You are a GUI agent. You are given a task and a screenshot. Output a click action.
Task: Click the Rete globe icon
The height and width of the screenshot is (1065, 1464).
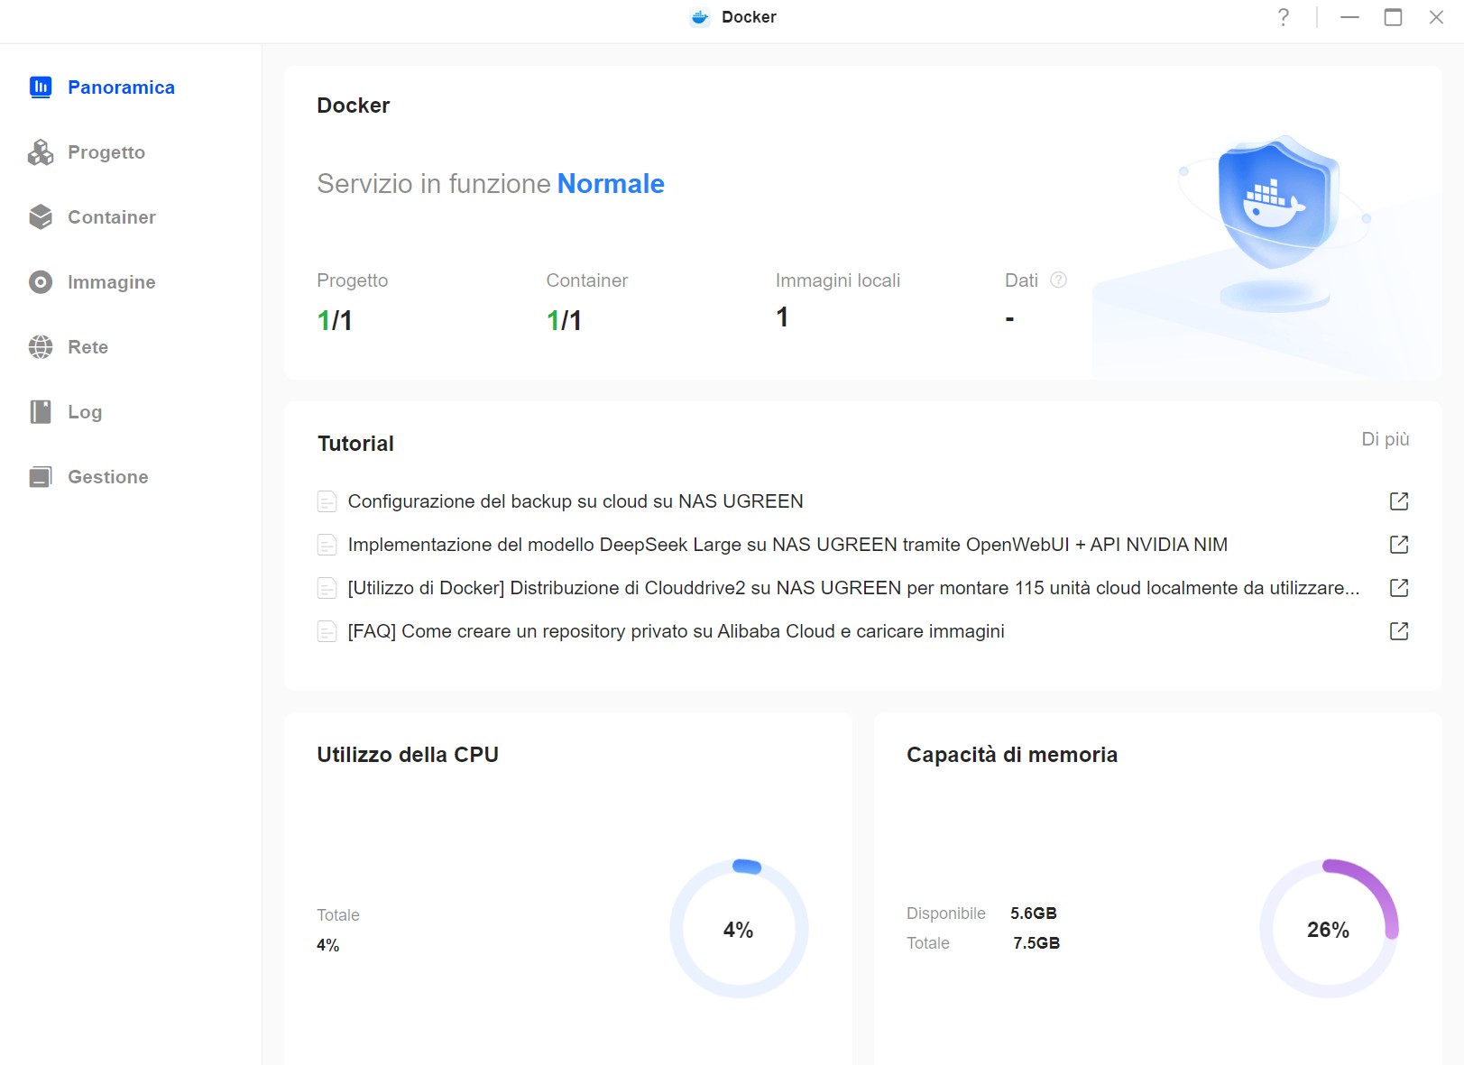click(41, 347)
